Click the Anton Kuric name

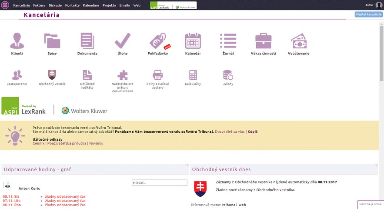click(x=29, y=189)
